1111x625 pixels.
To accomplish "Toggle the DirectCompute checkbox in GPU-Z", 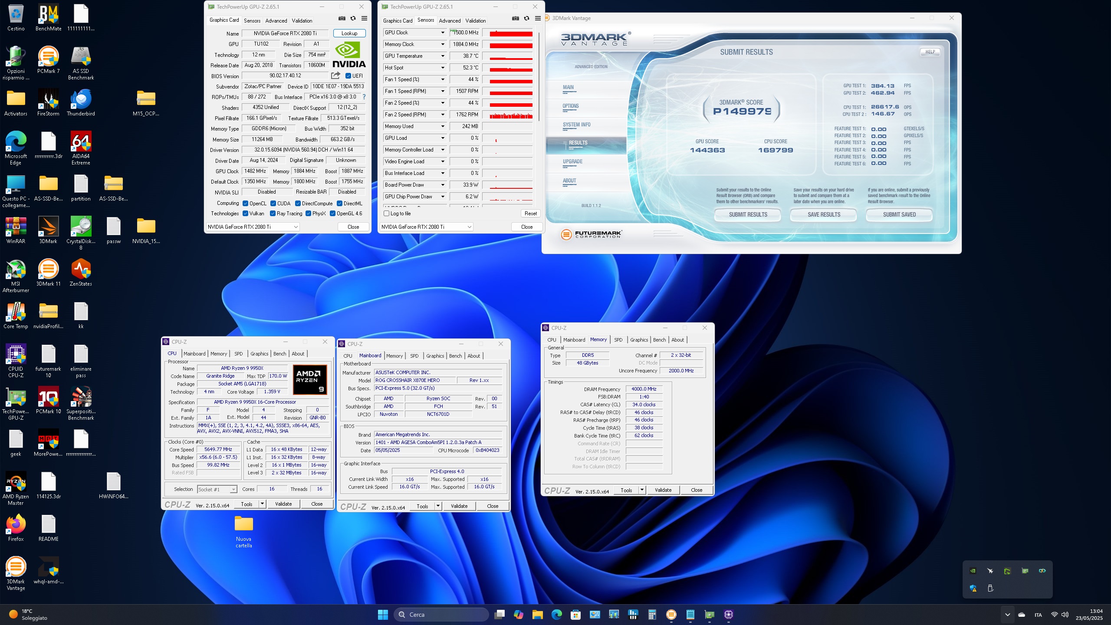I will [x=298, y=204].
